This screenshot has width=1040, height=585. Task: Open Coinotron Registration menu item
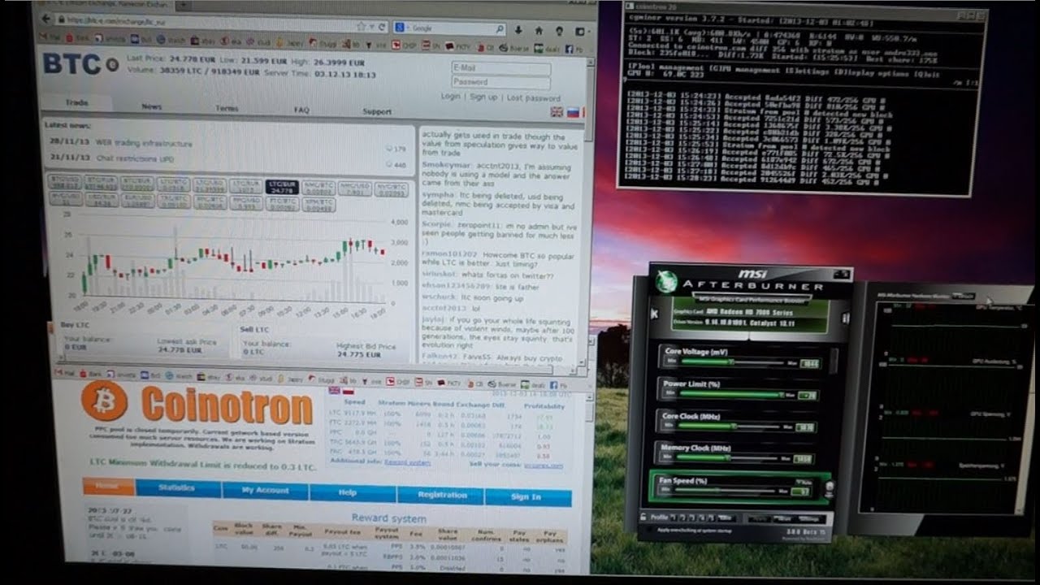[442, 495]
